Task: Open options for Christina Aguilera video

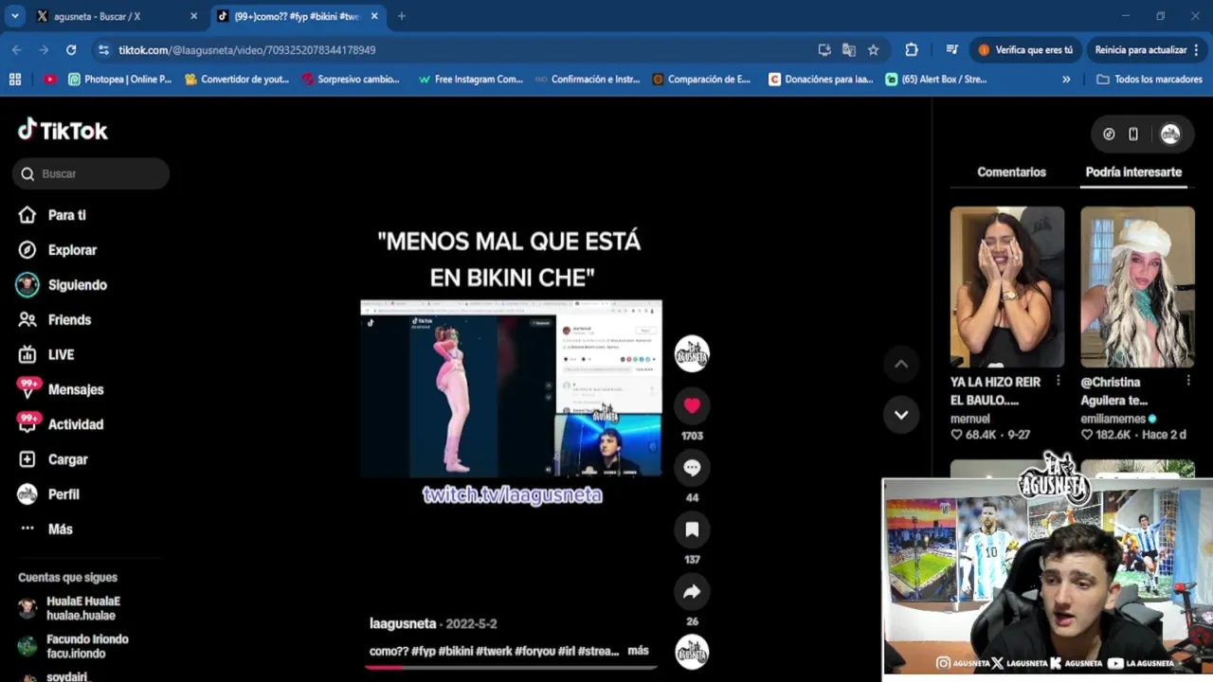Action: 1188,381
